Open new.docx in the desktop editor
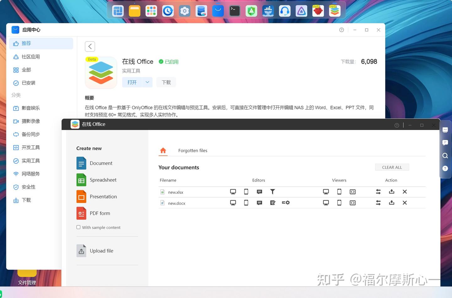This screenshot has width=452, height=298. (233, 203)
